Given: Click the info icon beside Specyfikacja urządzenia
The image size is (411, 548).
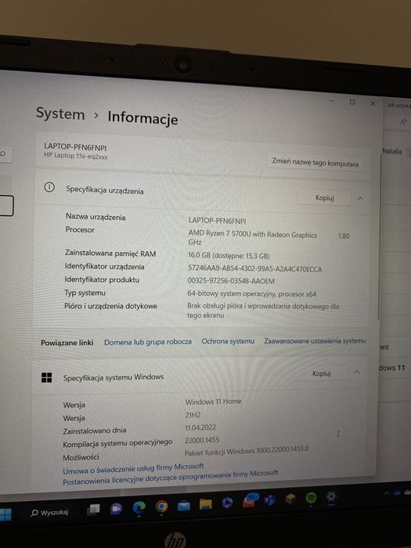Looking at the screenshot, I should pos(49,187).
